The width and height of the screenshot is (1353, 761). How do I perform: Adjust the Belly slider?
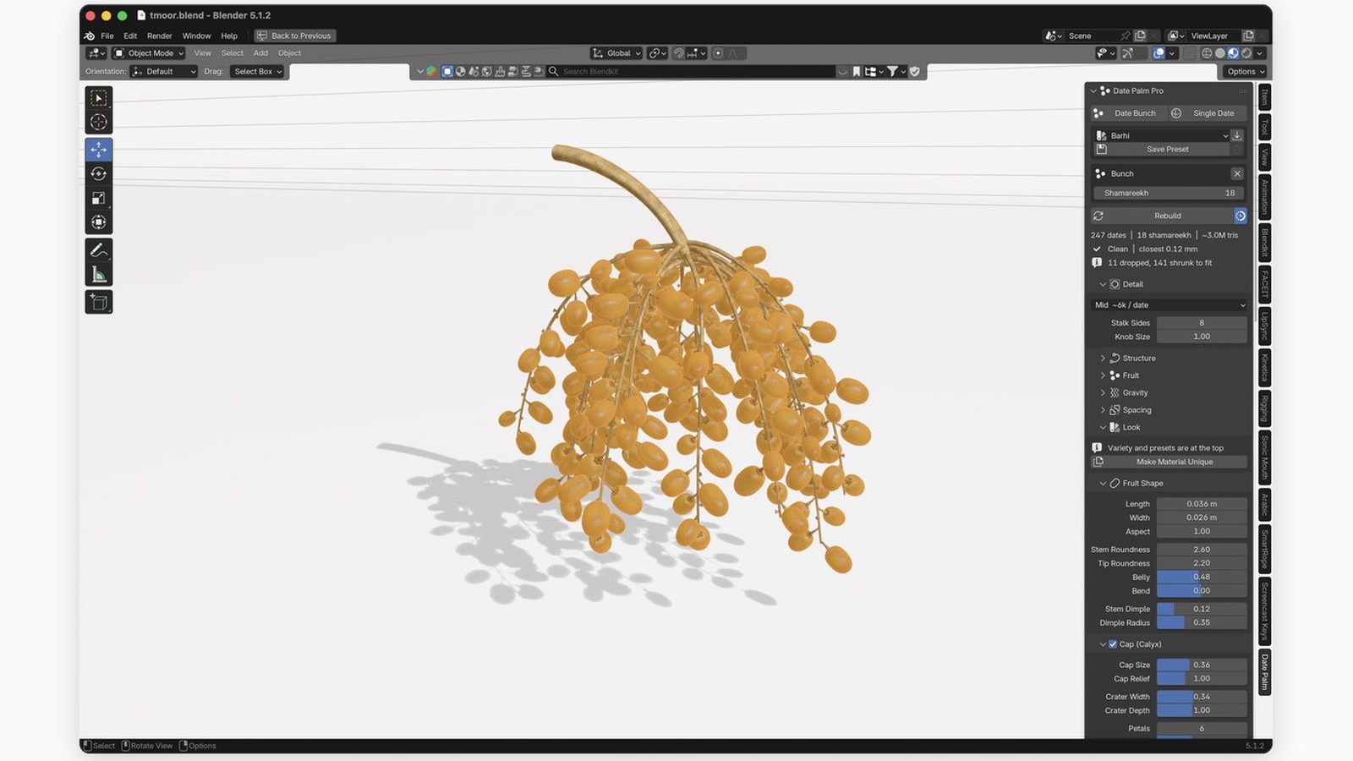tap(1202, 578)
